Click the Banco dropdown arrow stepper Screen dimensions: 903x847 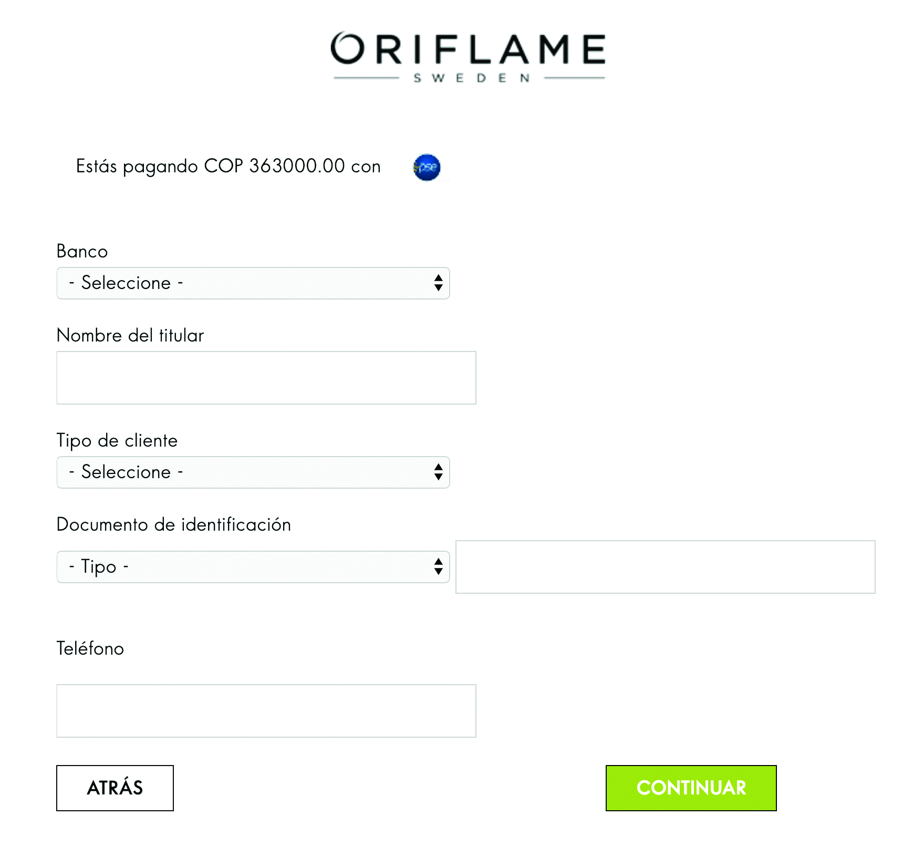click(x=438, y=283)
